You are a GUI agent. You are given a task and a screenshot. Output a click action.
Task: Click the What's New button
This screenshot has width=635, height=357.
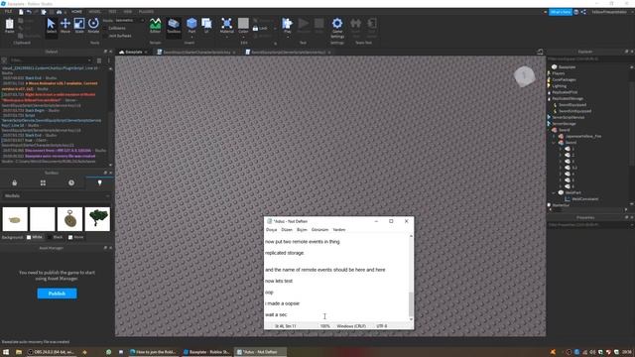pos(561,12)
